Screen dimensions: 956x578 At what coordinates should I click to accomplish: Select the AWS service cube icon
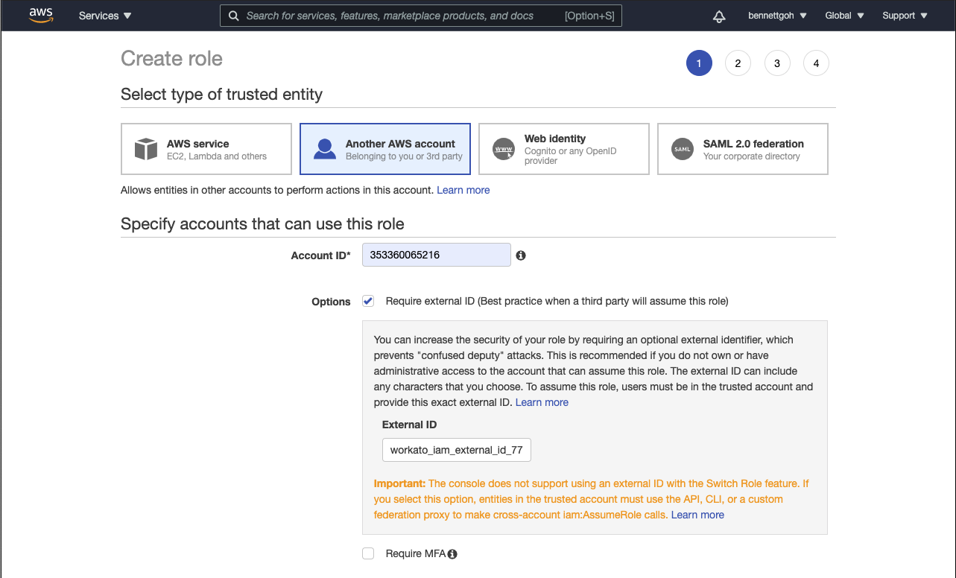(x=146, y=148)
